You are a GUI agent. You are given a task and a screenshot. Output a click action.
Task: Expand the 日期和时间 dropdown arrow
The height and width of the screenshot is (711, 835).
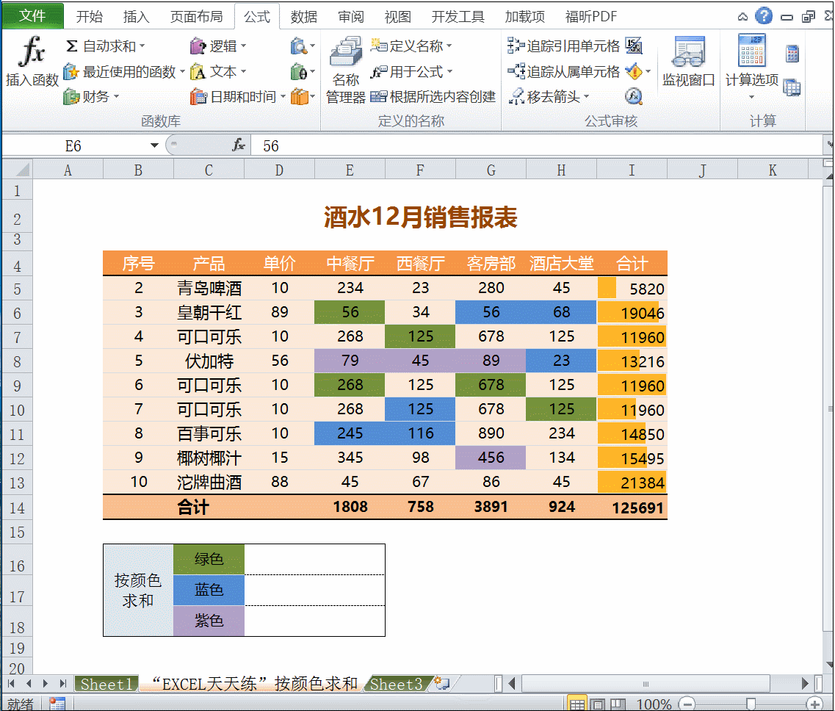[x=283, y=97]
